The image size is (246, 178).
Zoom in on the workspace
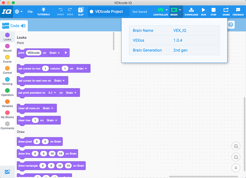point(236,147)
